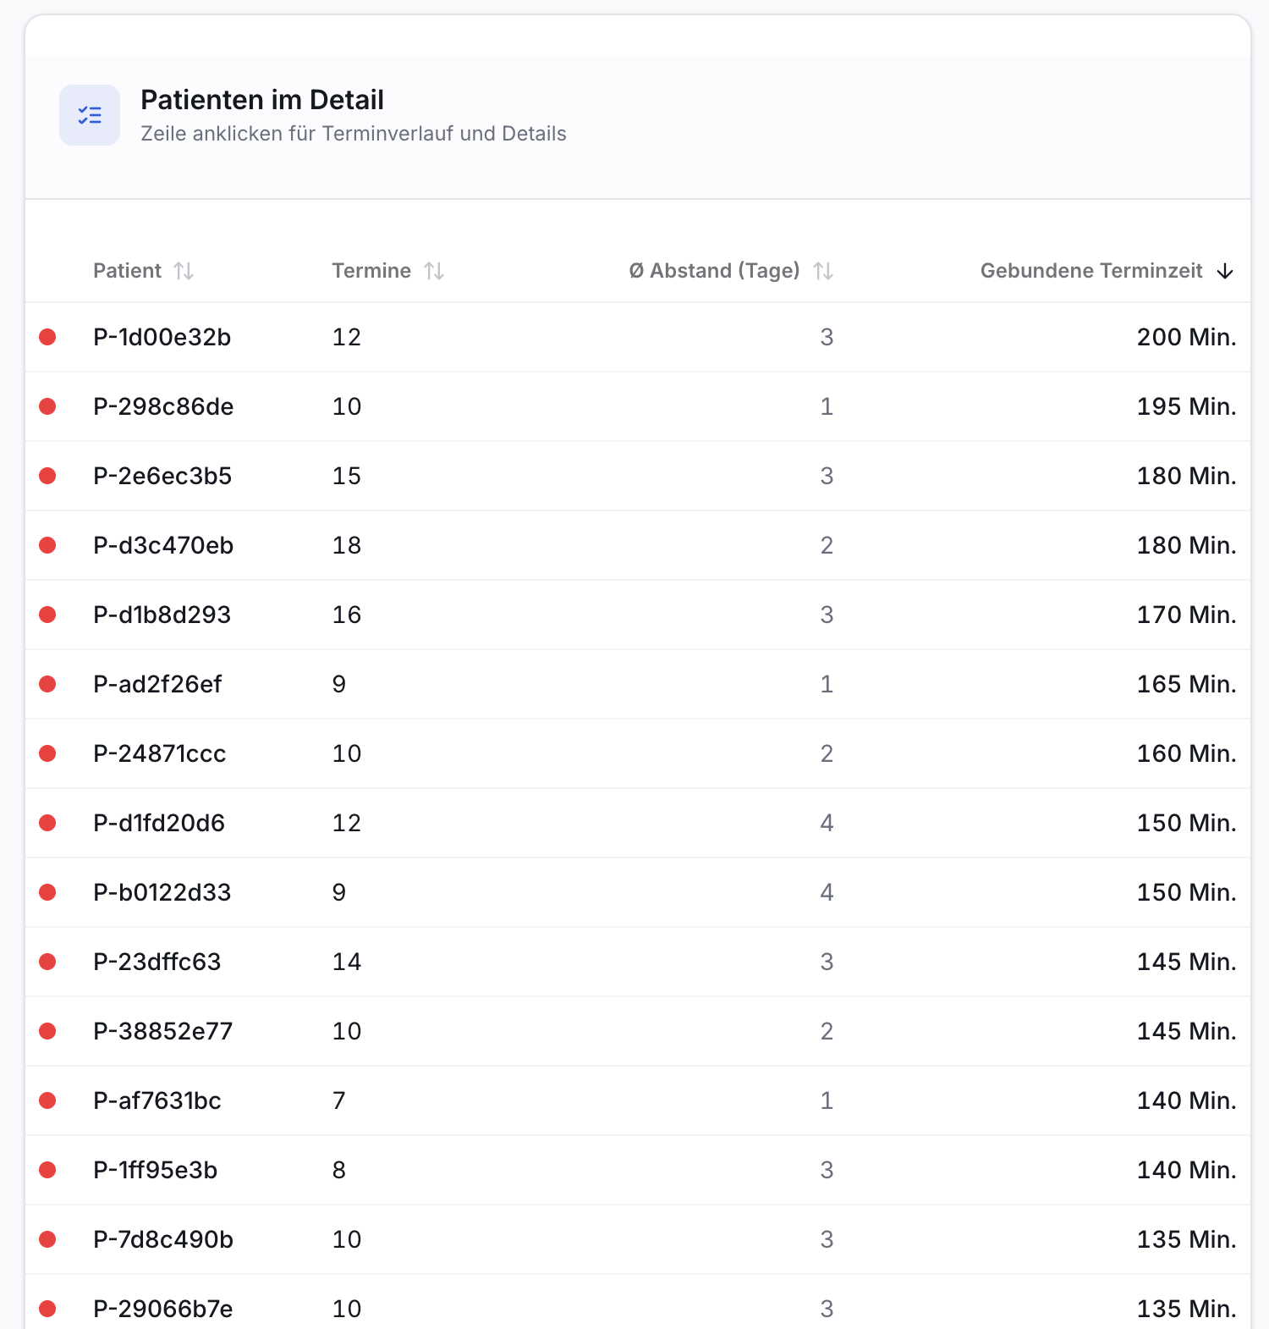Click red status dot for P-b0122d33
The height and width of the screenshot is (1329, 1269).
pyautogui.click(x=47, y=892)
